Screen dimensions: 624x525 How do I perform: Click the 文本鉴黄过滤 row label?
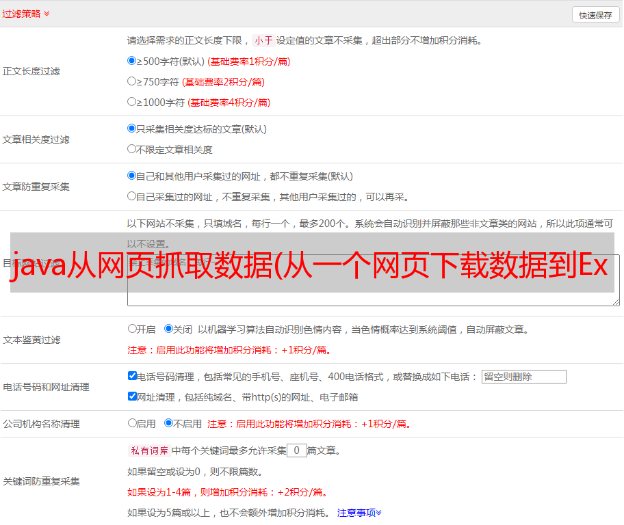point(32,340)
